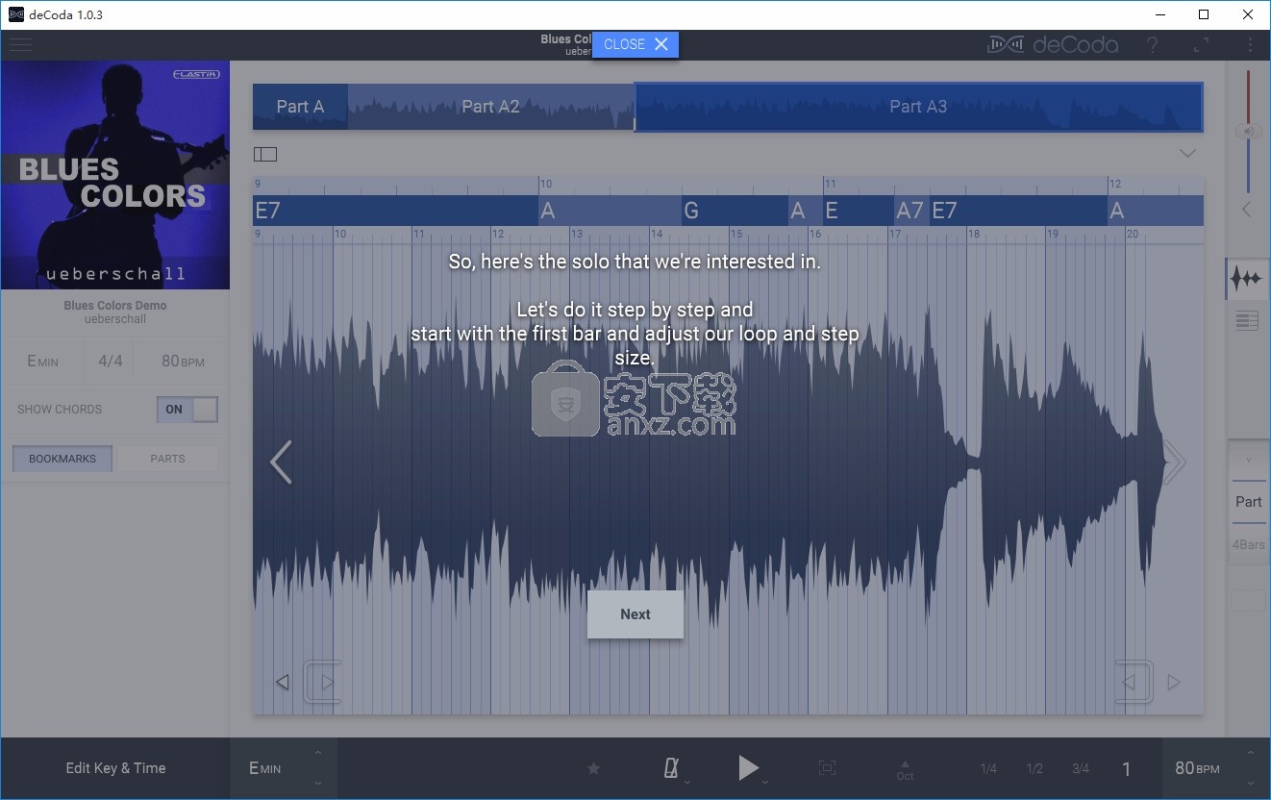The image size is (1271, 800).
Task: Set speed to 3/4
Action: pos(1081,768)
